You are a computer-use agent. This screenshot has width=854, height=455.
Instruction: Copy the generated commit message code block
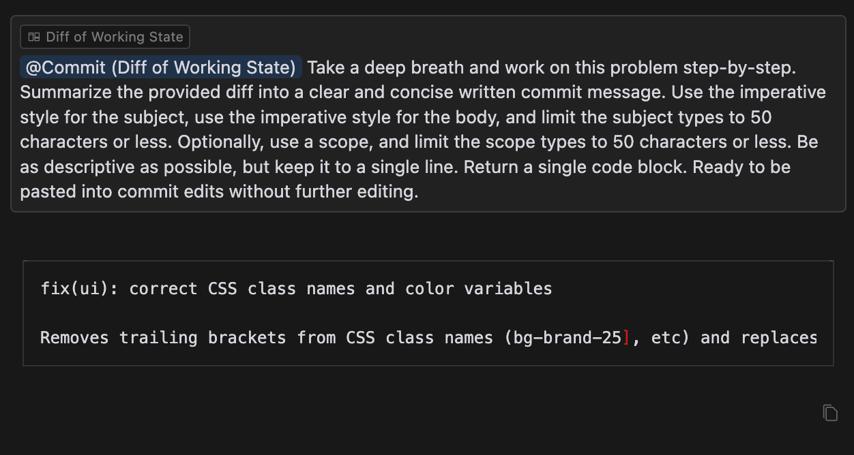pyautogui.click(x=829, y=413)
